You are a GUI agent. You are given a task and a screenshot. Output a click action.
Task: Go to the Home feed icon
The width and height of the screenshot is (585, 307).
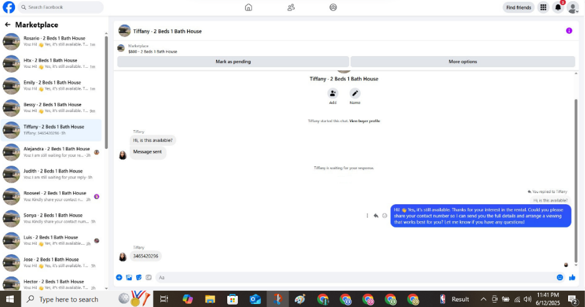(x=248, y=7)
